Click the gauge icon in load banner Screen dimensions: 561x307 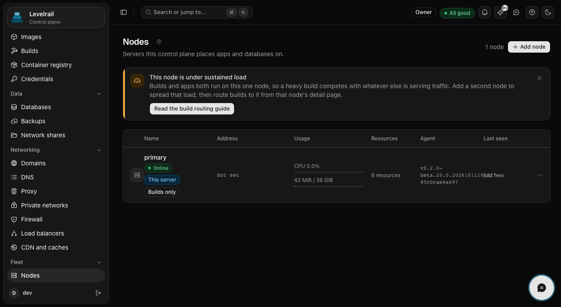pyautogui.click(x=137, y=81)
